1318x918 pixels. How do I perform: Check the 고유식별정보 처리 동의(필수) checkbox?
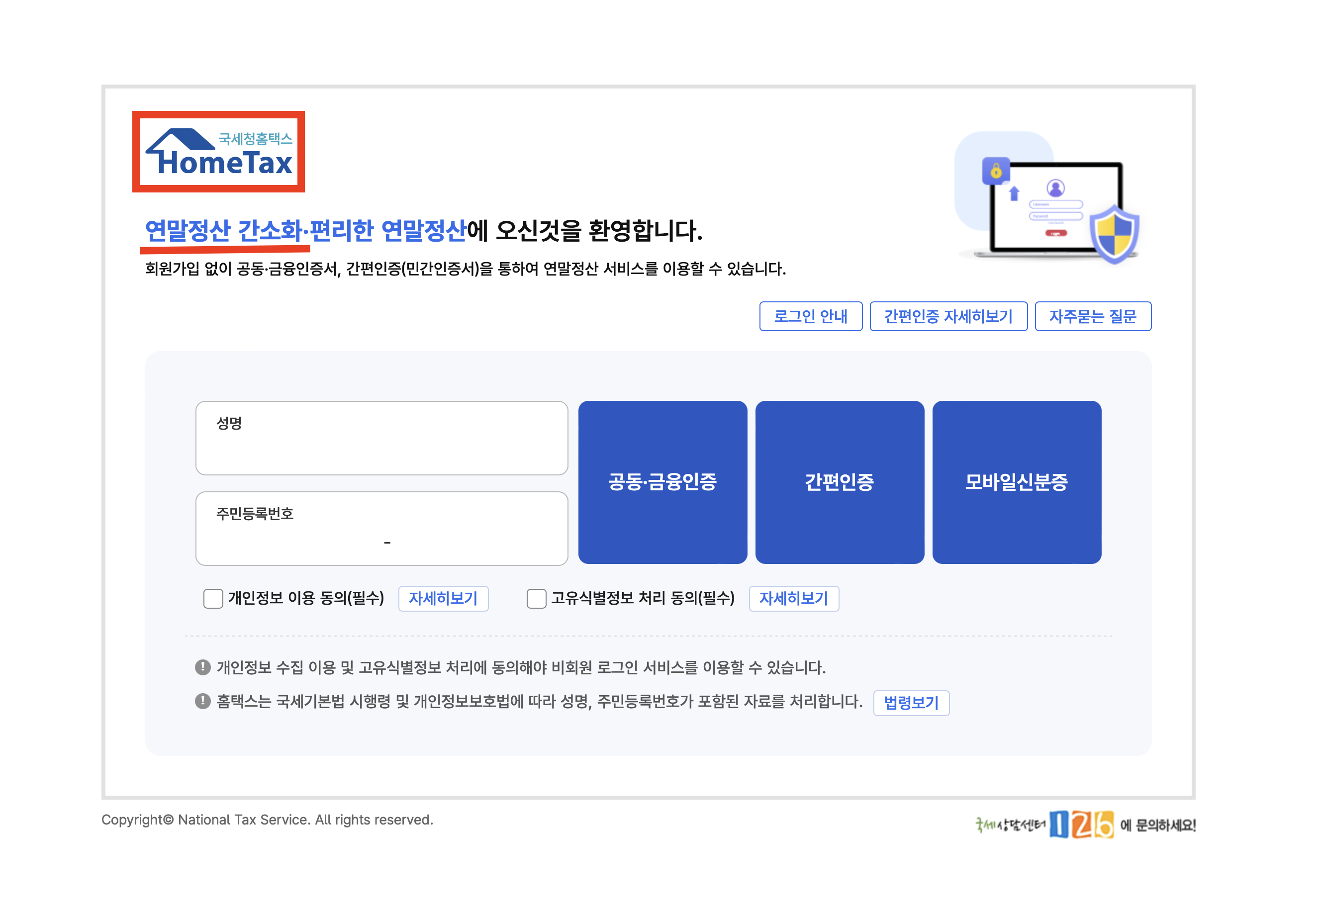click(536, 598)
